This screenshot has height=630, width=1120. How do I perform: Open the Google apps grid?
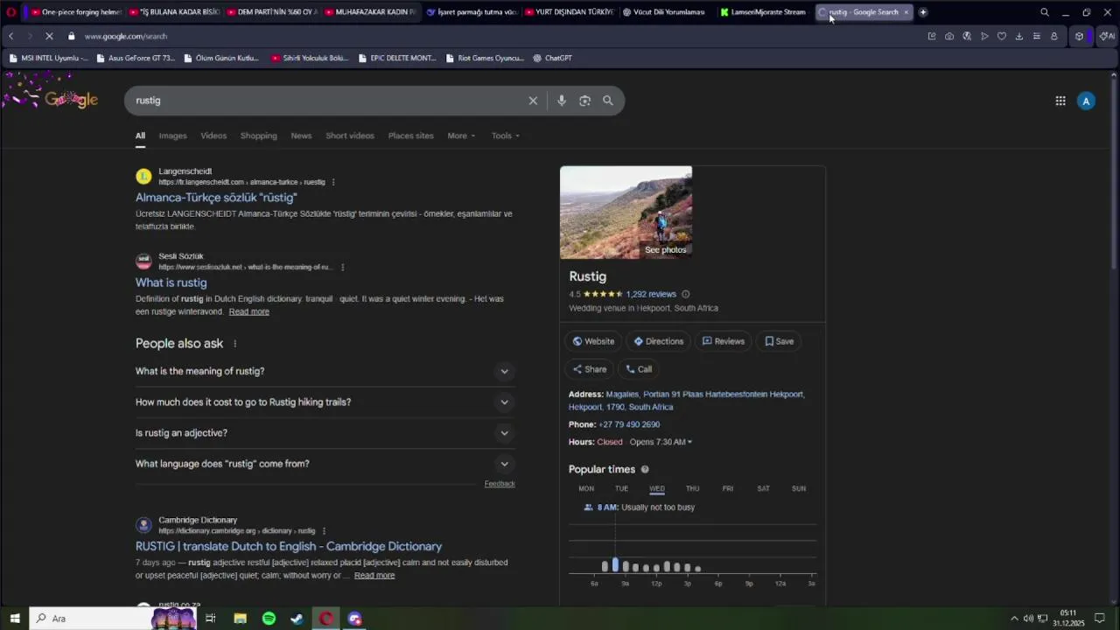(x=1060, y=101)
